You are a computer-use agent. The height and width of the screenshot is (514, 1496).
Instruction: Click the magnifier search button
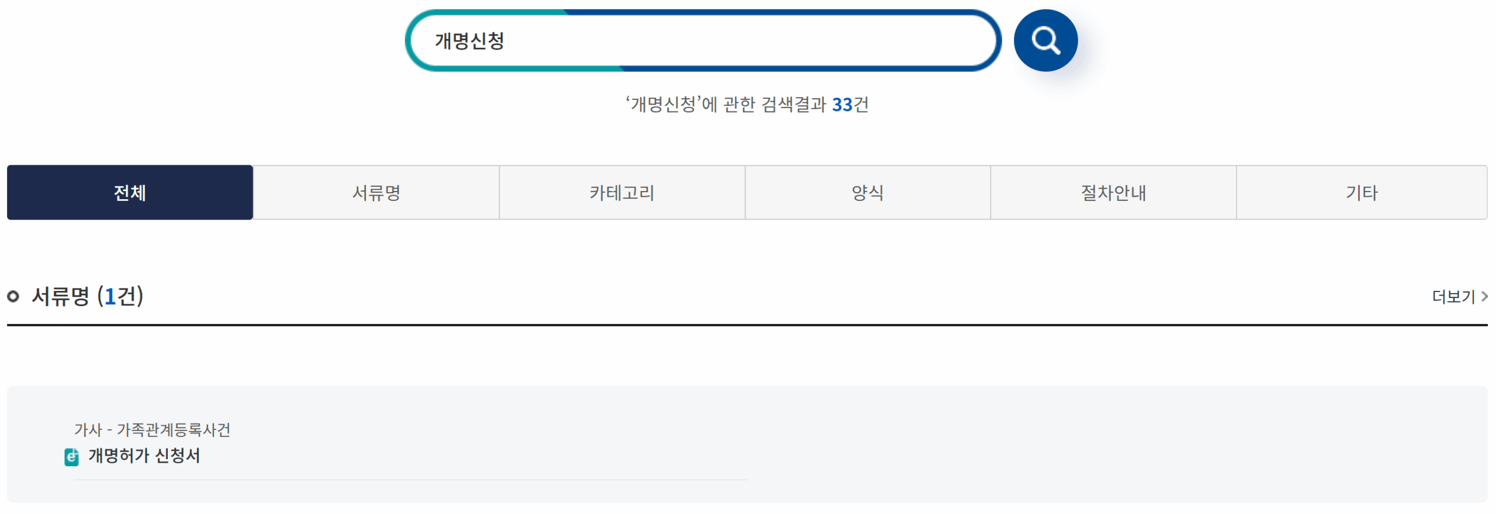tap(1045, 40)
